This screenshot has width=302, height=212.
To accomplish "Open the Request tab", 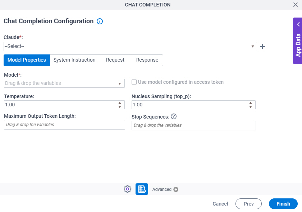I will [115, 60].
